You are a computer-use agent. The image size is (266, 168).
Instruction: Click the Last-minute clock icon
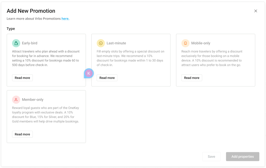[x=101, y=43]
